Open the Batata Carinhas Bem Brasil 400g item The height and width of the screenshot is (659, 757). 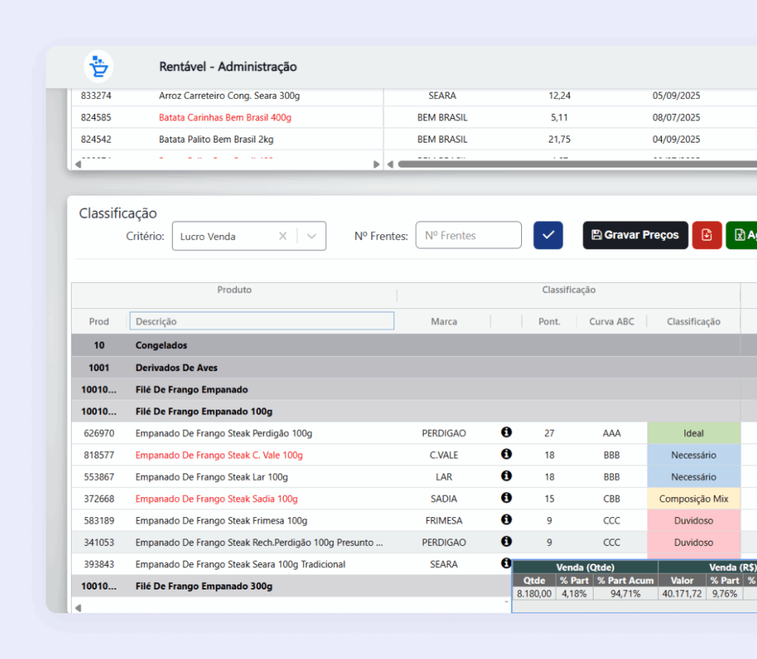[x=225, y=117]
